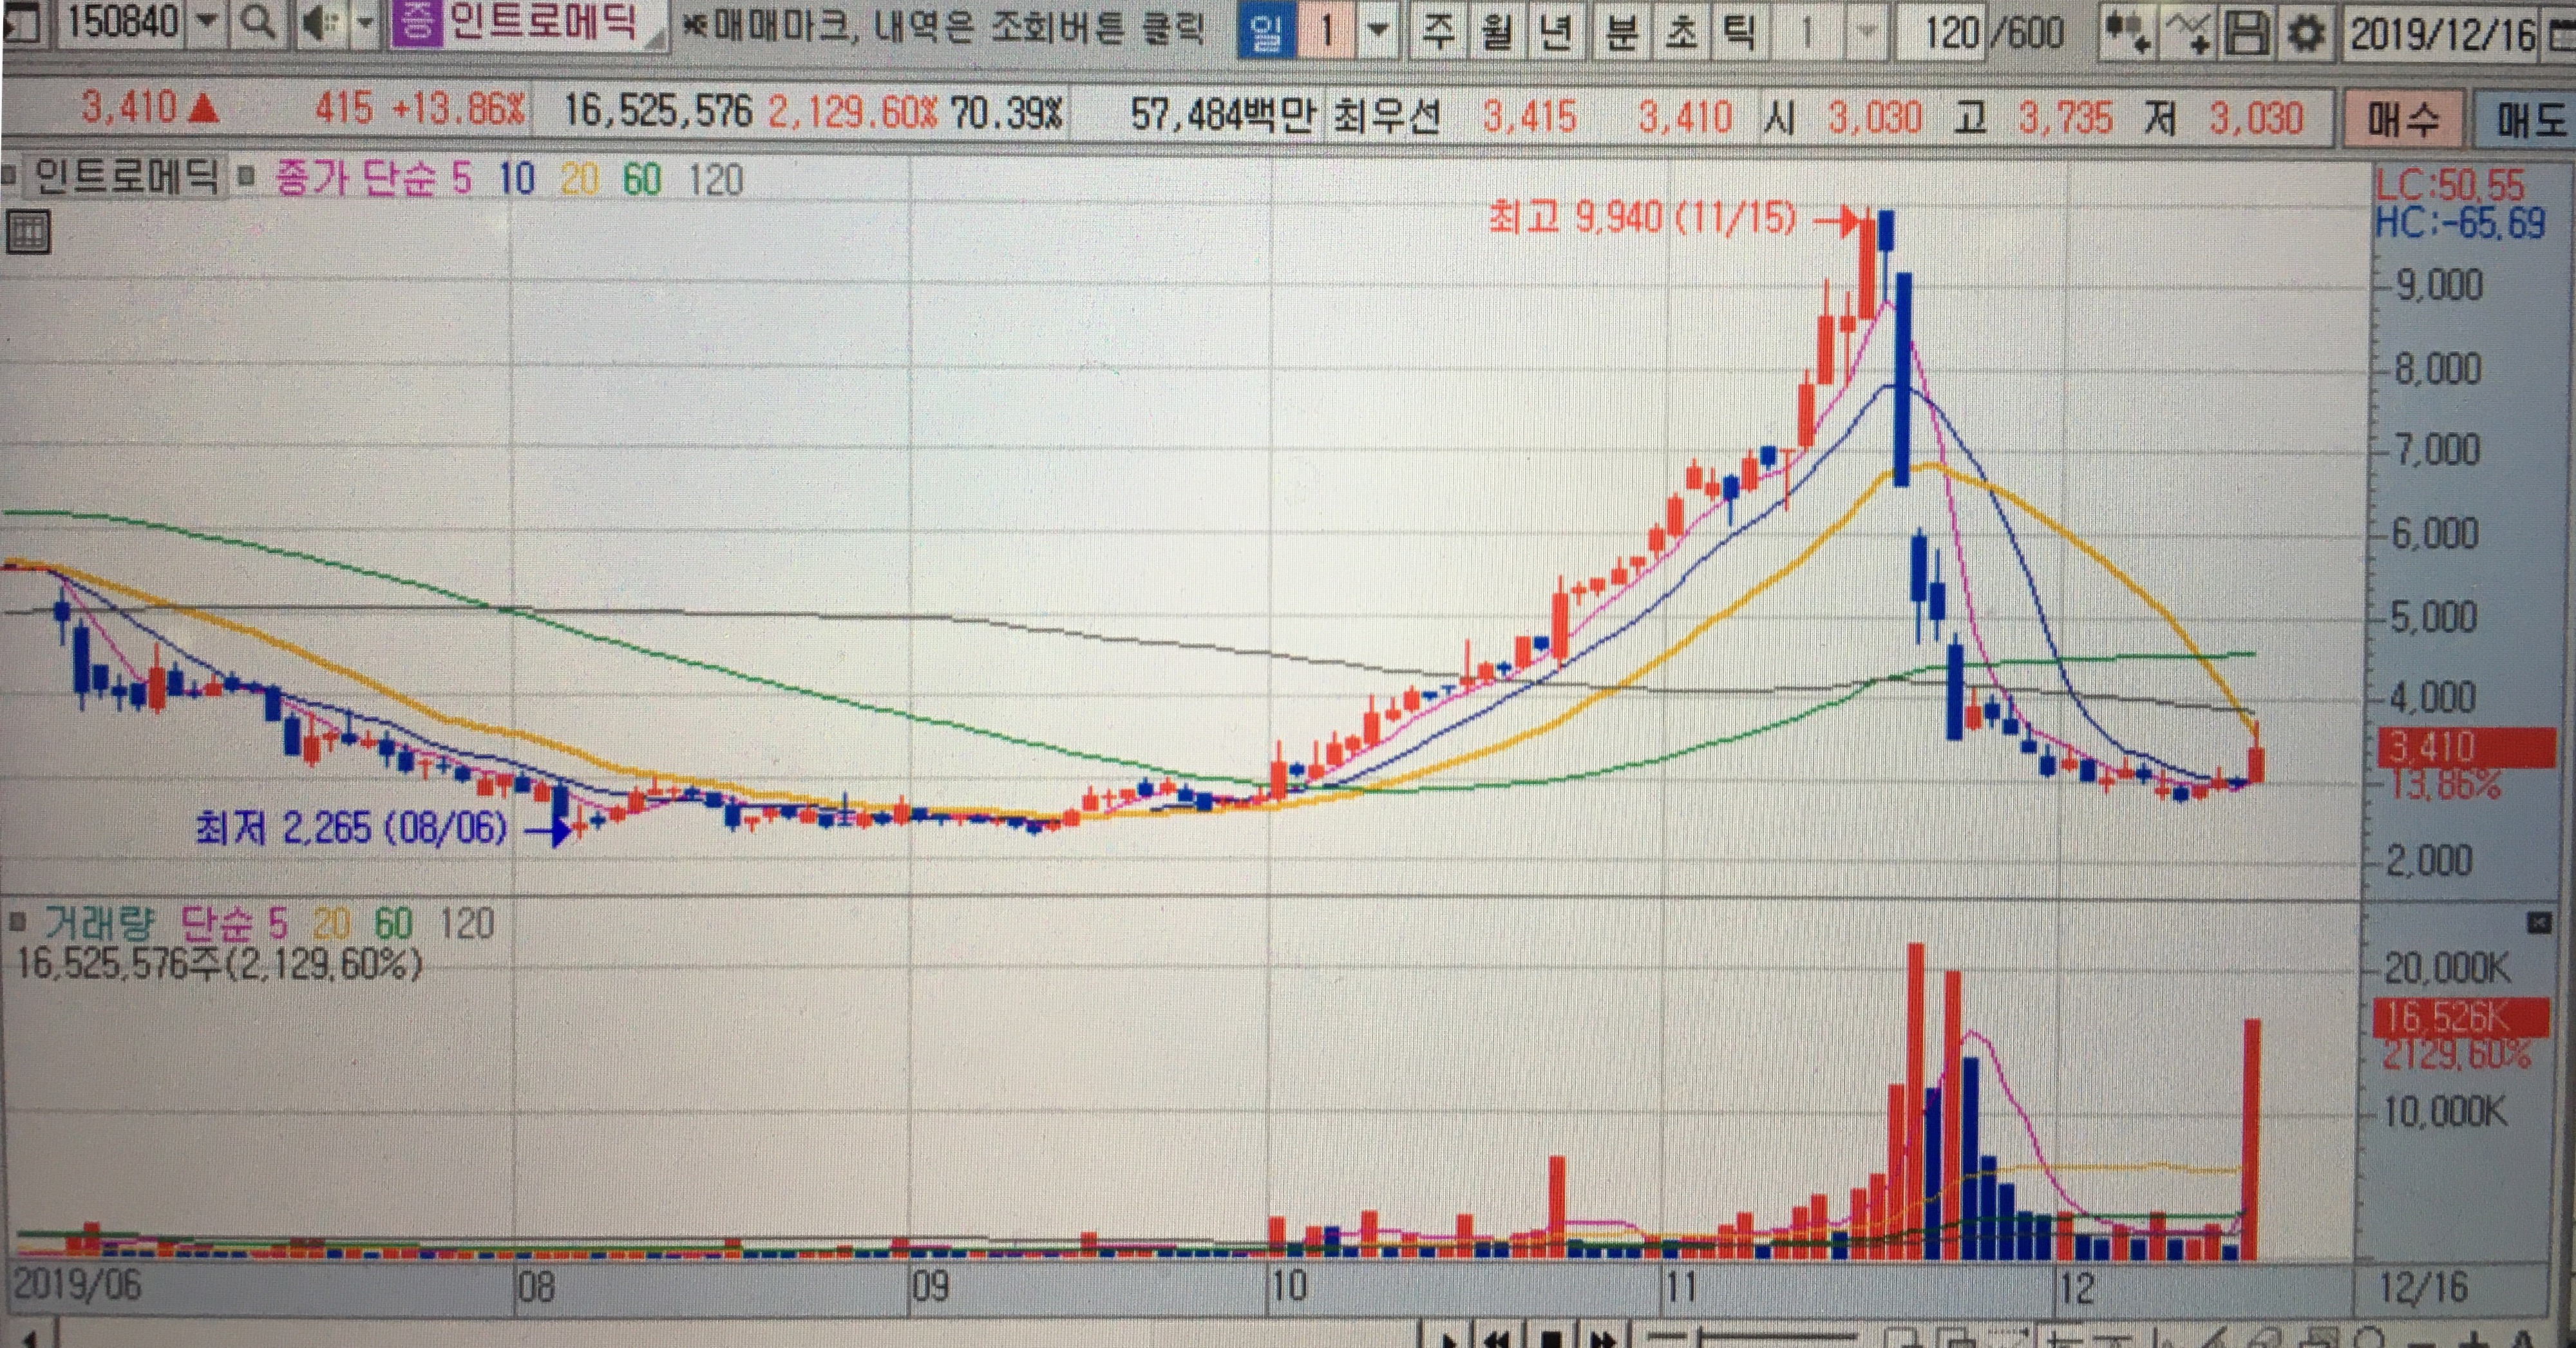The height and width of the screenshot is (1348, 2576).
Task: Click the red 3,410 price tag on axis
Action: (x=2466, y=747)
